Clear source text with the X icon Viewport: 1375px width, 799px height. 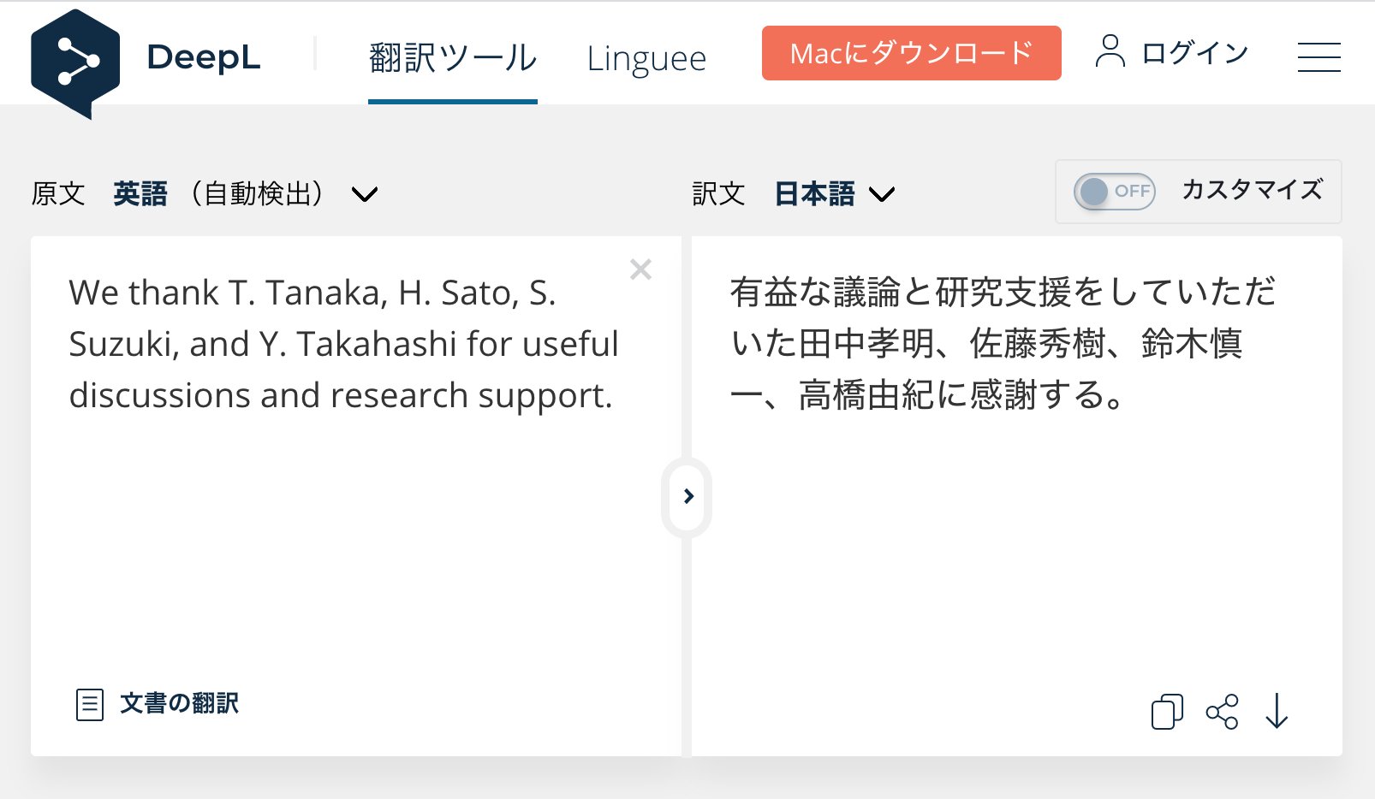tap(640, 269)
